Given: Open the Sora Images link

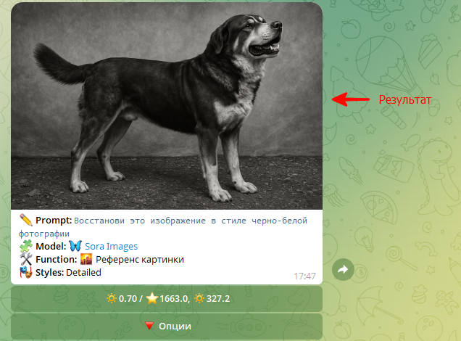Looking at the screenshot, I should pyautogui.click(x=111, y=246).
